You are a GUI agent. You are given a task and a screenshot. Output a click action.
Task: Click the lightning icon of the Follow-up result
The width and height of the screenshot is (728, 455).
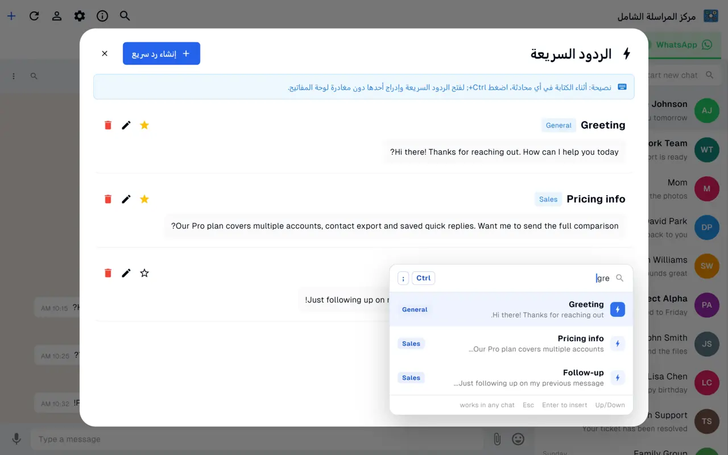(x=618, y=378)
